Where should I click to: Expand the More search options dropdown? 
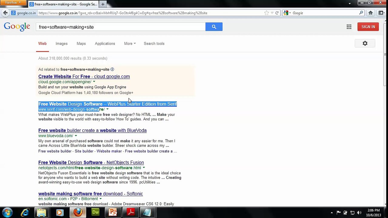pos(130,44)
